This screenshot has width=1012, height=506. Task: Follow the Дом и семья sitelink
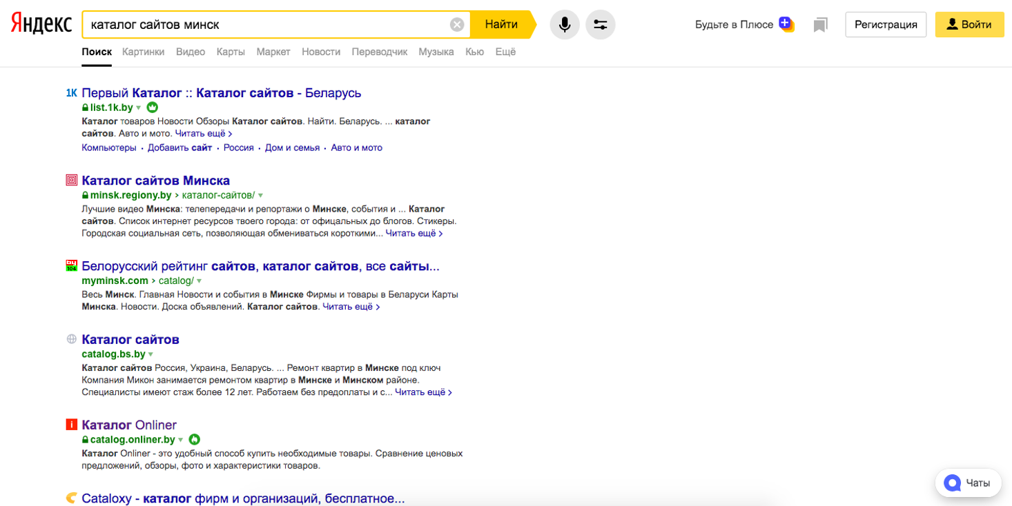[293, 148]
